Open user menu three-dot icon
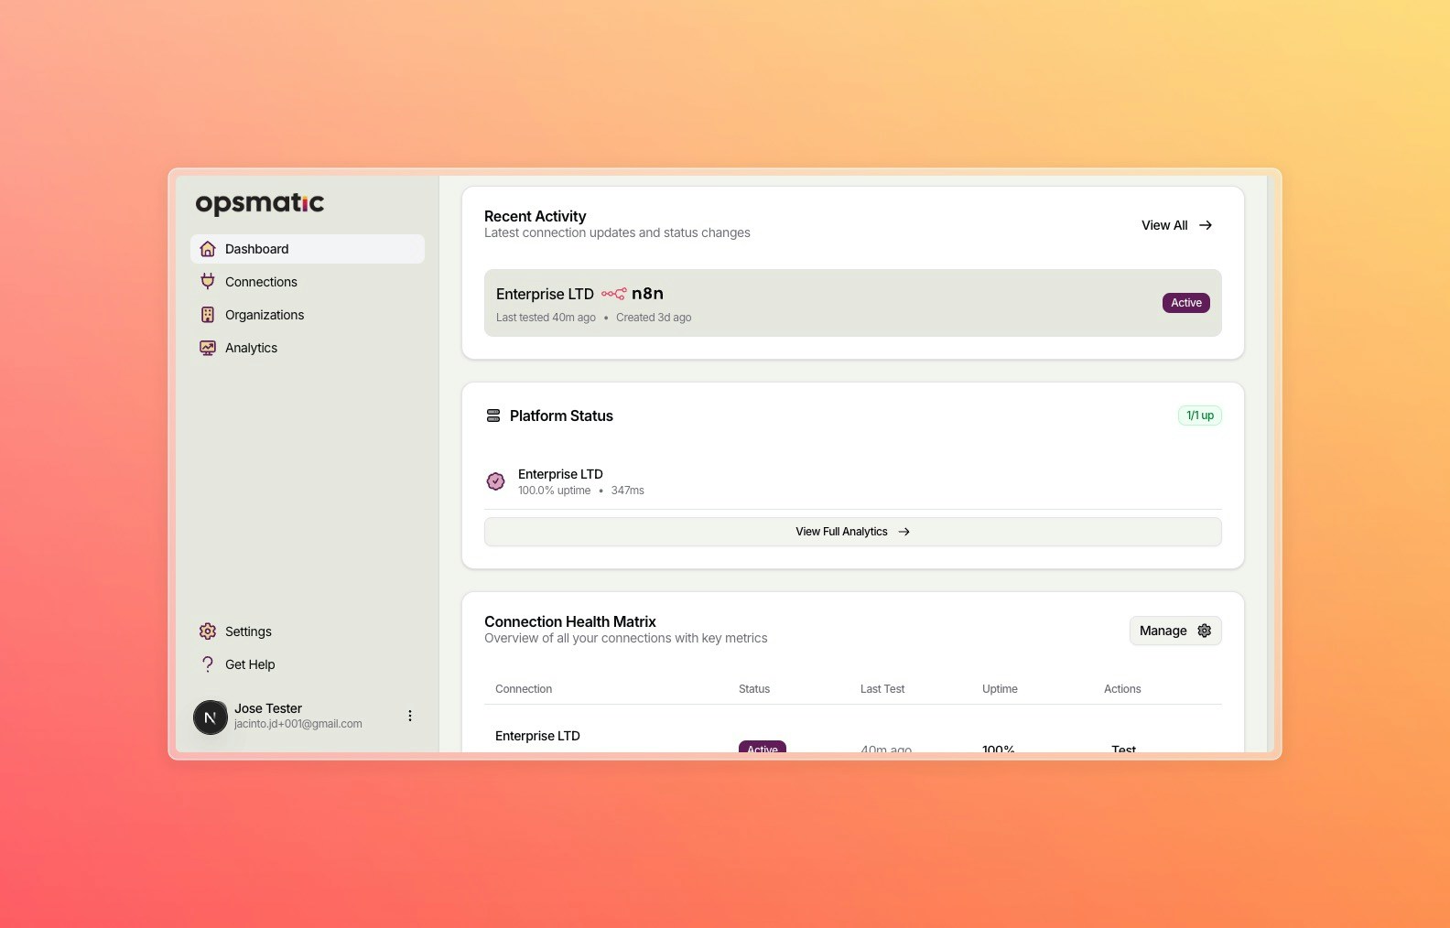Image resolution: width=1450 pixels, height=928 pixels. pos(410,716)
